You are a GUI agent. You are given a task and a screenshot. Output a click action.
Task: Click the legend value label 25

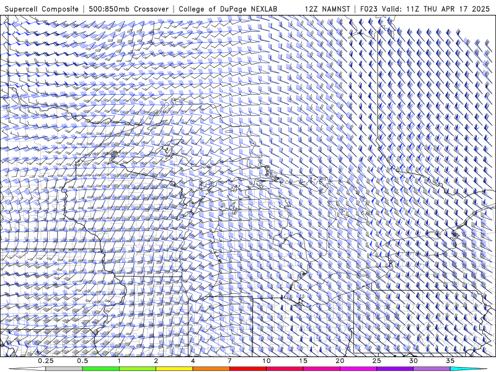(x=376, y=361)
